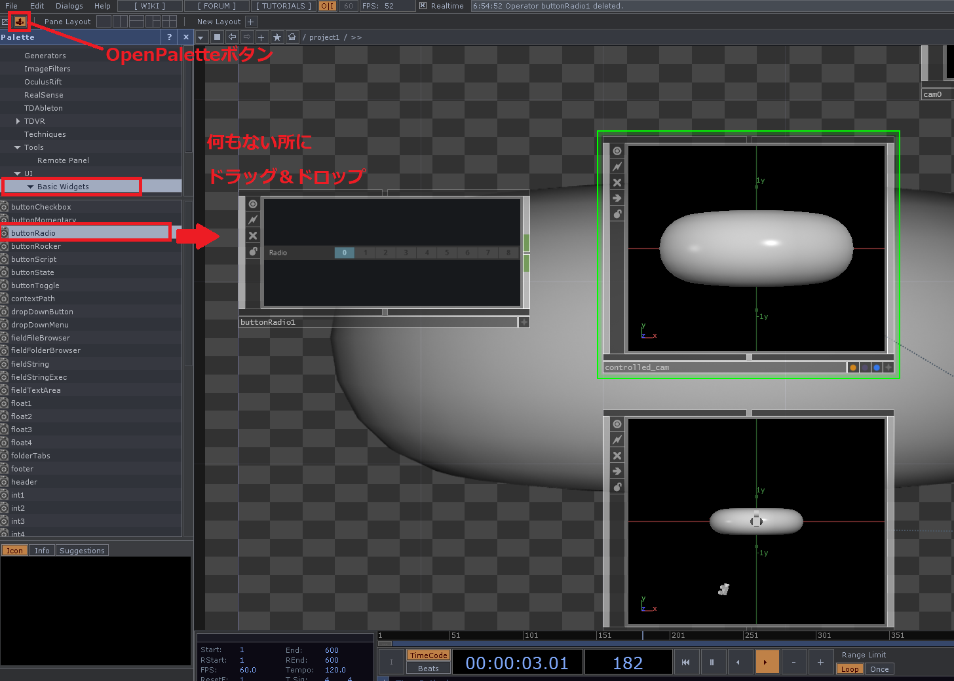Open the Palette help question-mark icon
This screenshot has width=954, height=681.
(x=170, y=37)
